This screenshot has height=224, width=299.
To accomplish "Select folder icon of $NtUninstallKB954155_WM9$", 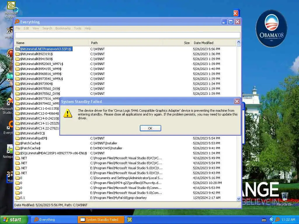I will pos(18,69).
